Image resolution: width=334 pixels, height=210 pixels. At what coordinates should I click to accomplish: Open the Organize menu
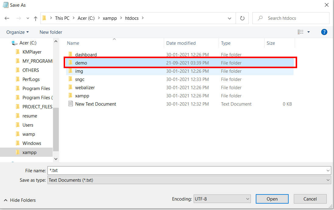point(17,32)
